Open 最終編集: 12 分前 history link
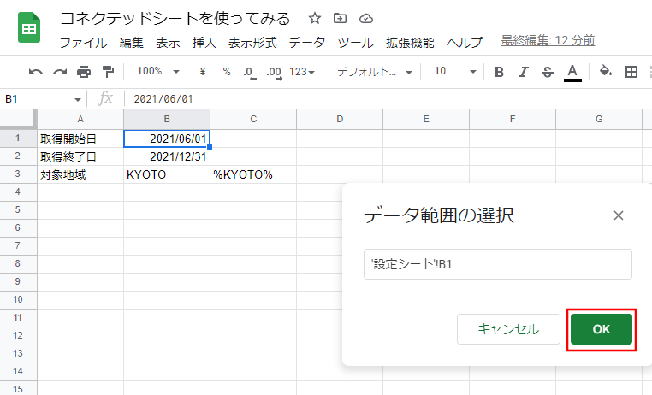 pos(548,41)
